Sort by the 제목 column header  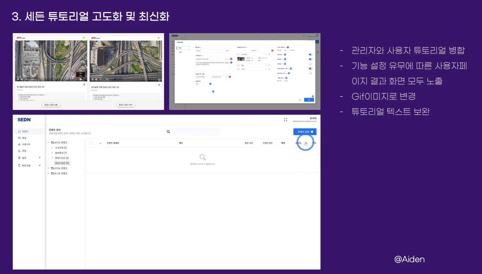pyautogui.click(x=181, y=143)
